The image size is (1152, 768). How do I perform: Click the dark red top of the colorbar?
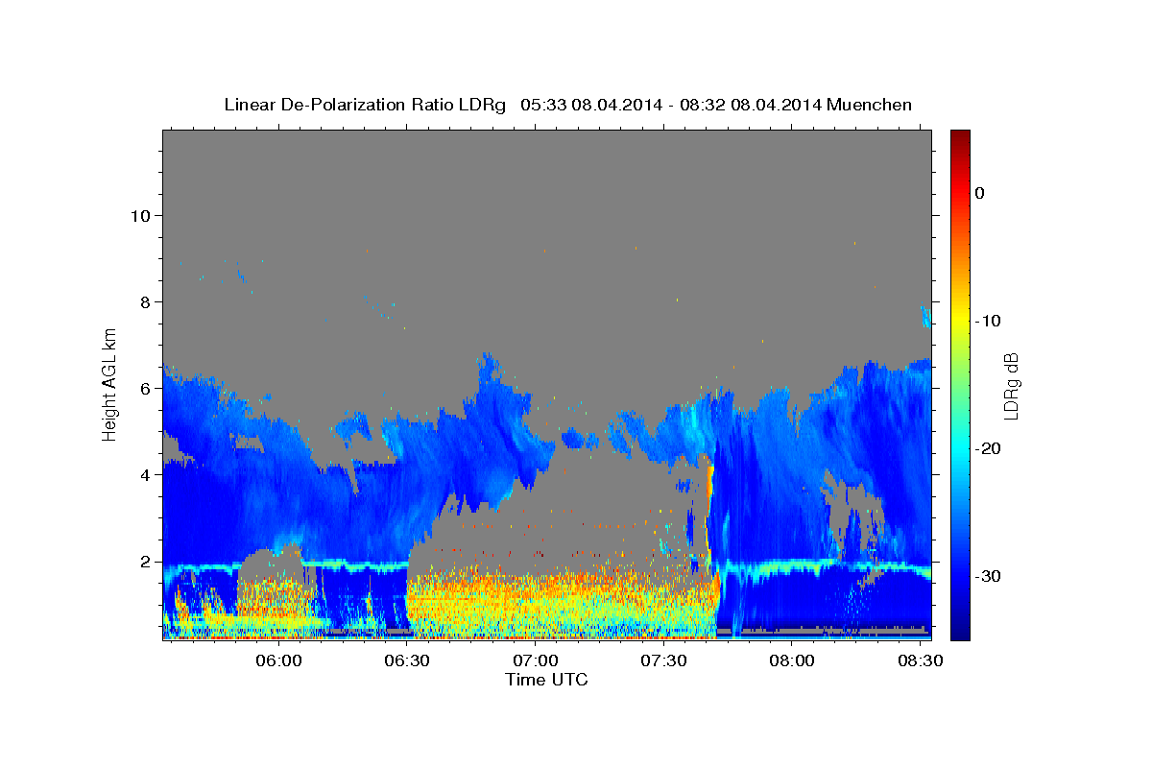(959, 139)
